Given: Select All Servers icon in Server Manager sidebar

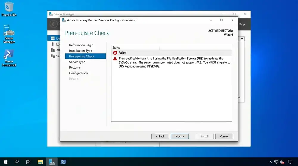Looking at the screenshot, I should (53, 50).
